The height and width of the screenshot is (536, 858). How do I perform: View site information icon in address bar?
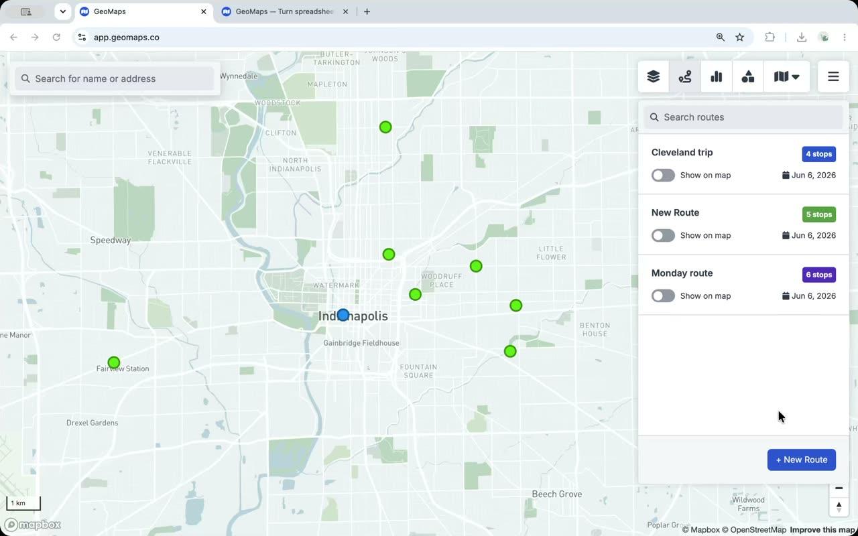(82, 38)
